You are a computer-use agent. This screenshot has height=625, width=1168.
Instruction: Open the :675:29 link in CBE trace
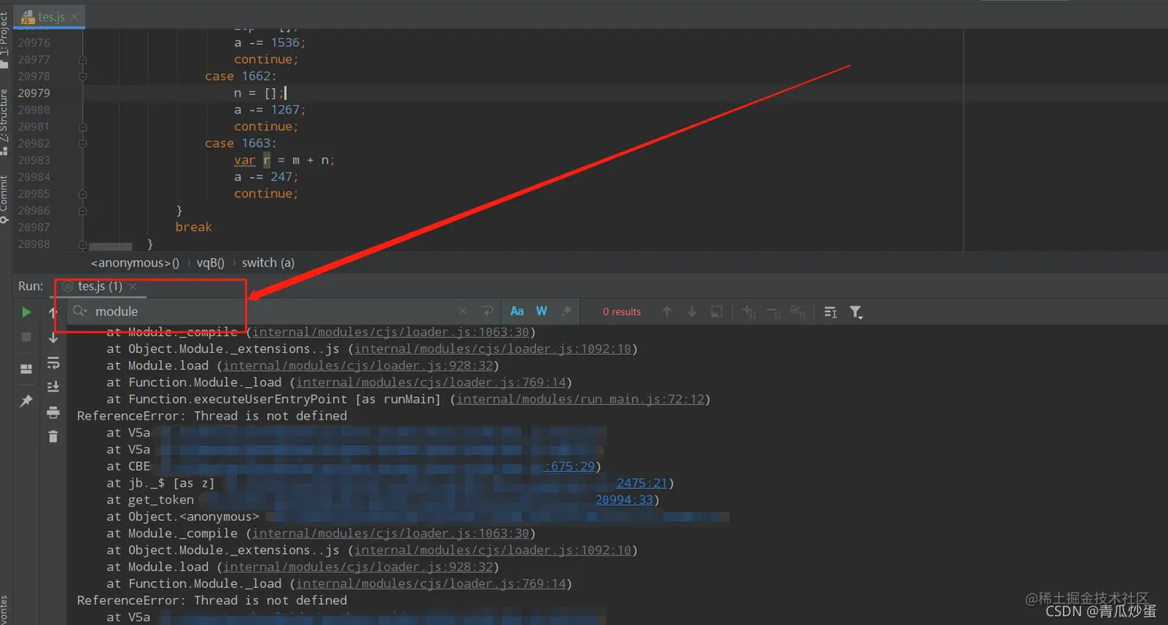click(570, 466)
